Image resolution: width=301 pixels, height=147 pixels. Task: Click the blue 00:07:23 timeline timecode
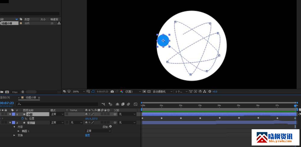click(7, 103)
